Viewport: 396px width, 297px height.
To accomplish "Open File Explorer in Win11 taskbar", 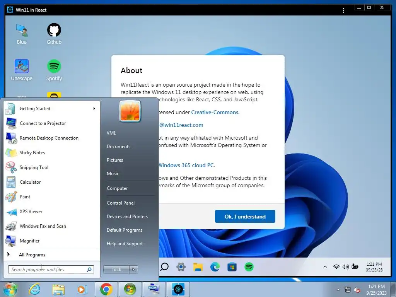I will point(198,267).
